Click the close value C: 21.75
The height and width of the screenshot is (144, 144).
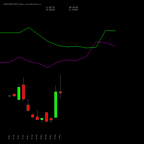pyautogui.click(x=50, y=7)
